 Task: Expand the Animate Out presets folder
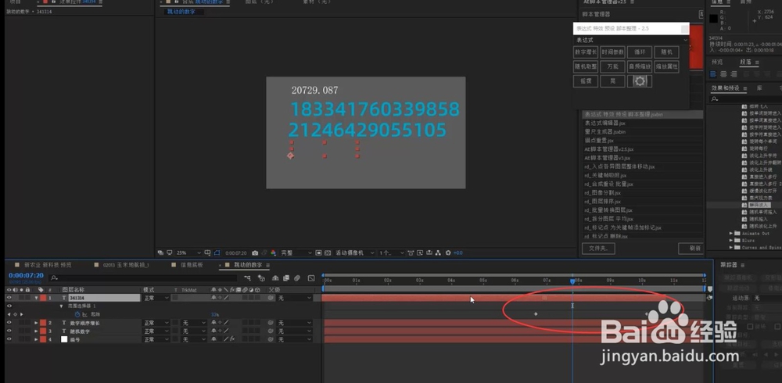(731, 234)
